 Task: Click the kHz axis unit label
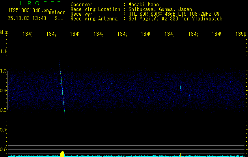(4, 32)
